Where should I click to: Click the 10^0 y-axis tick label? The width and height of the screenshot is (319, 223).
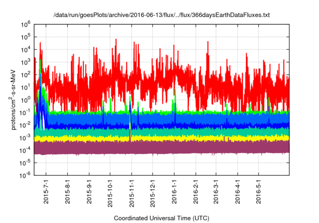point(25,100)
